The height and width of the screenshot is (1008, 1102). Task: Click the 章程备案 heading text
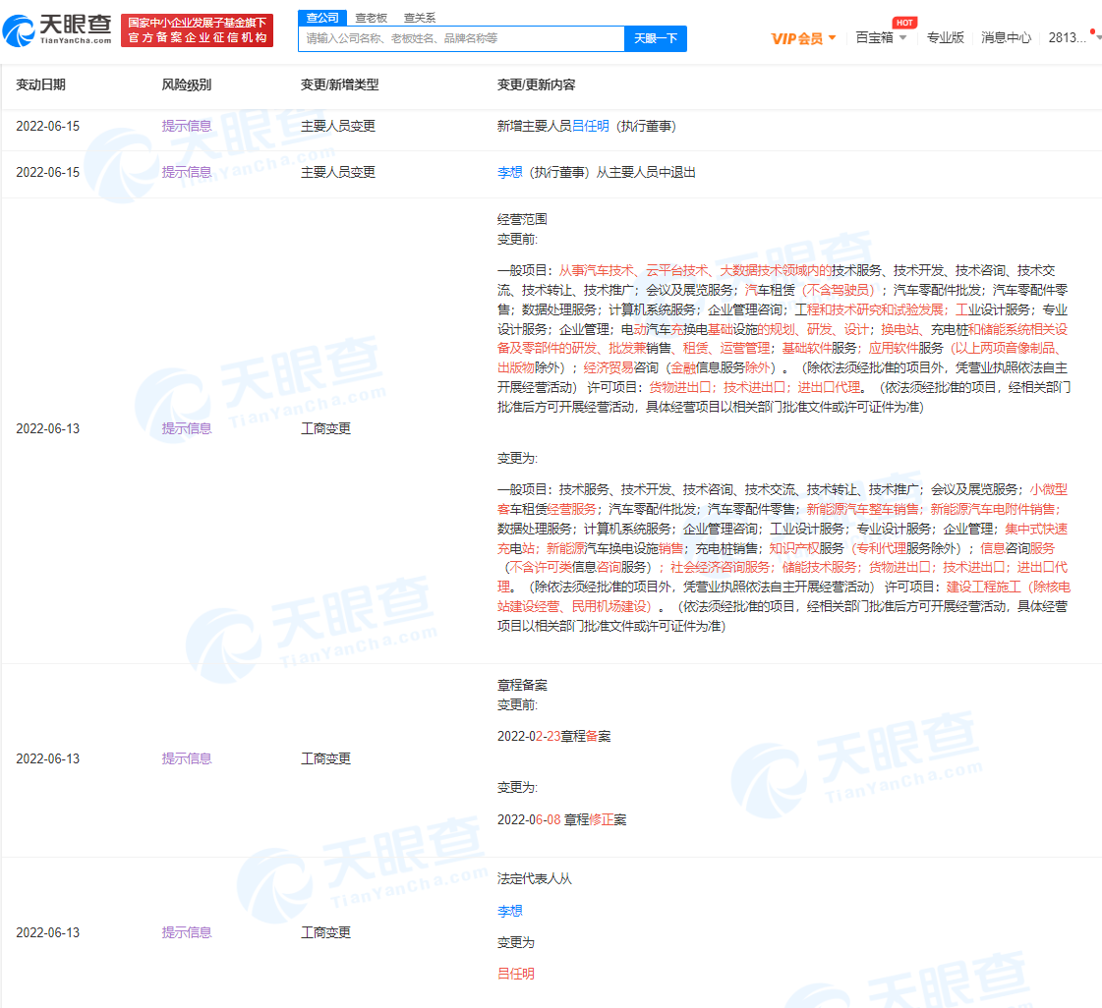click(x=522, y=685)
